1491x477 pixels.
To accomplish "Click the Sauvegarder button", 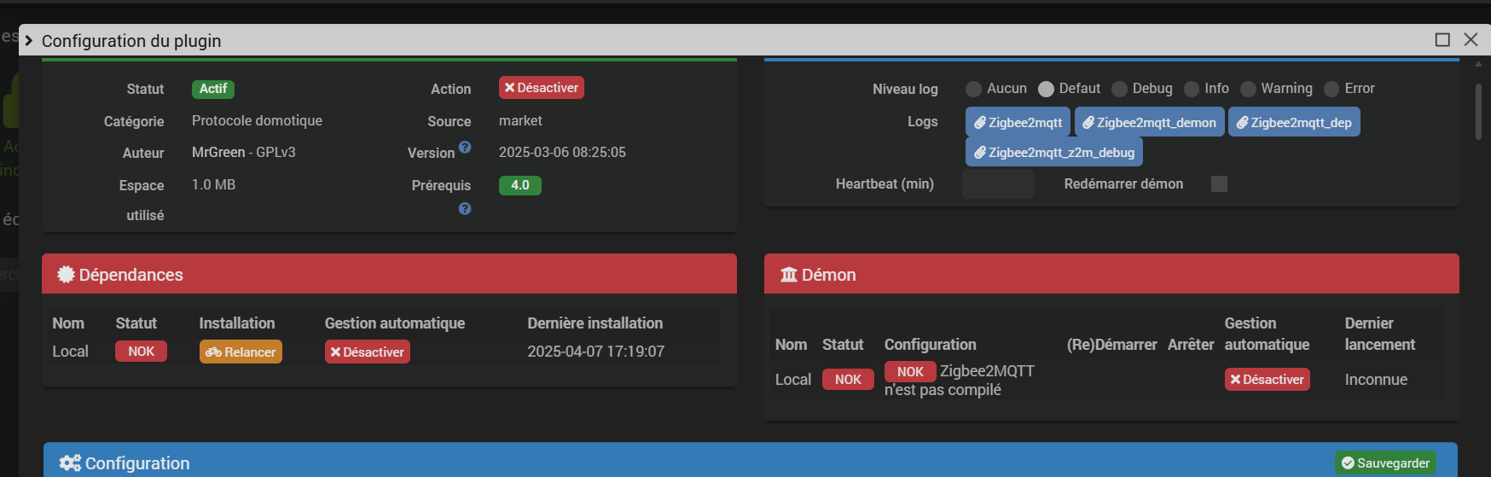I will [x=1385, y=462].
